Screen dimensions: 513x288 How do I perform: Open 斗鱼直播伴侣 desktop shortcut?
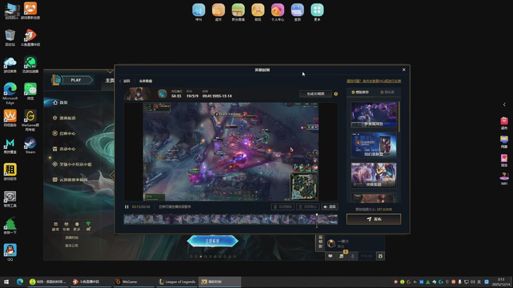click(30, 38)
